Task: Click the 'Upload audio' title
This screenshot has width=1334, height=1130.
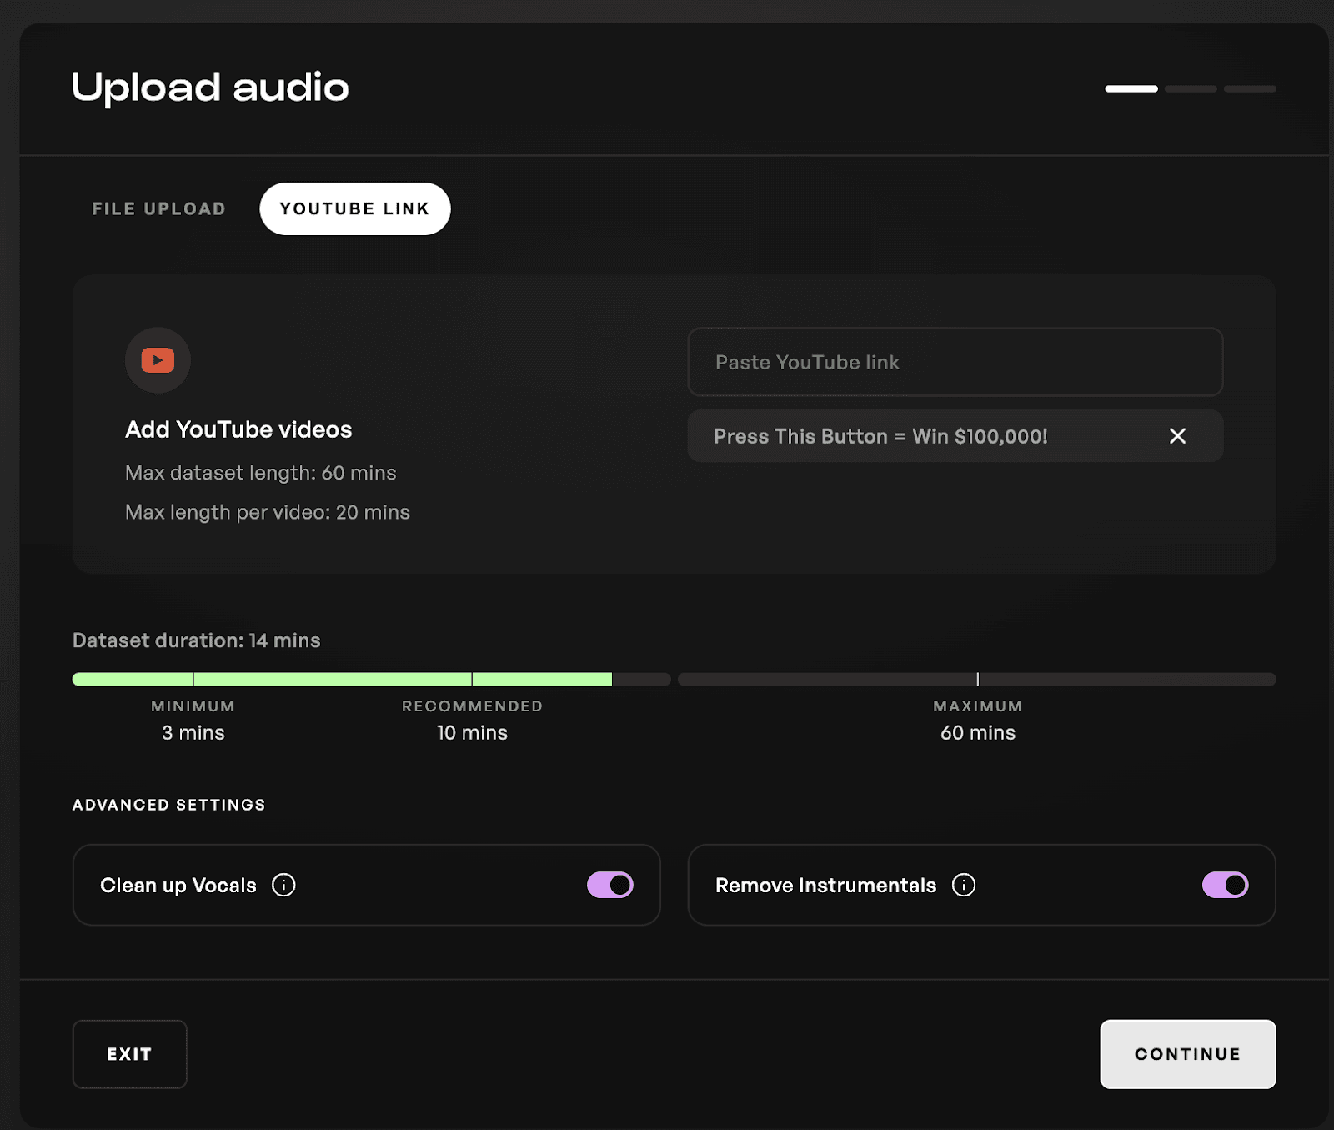Action: point(210,87)
